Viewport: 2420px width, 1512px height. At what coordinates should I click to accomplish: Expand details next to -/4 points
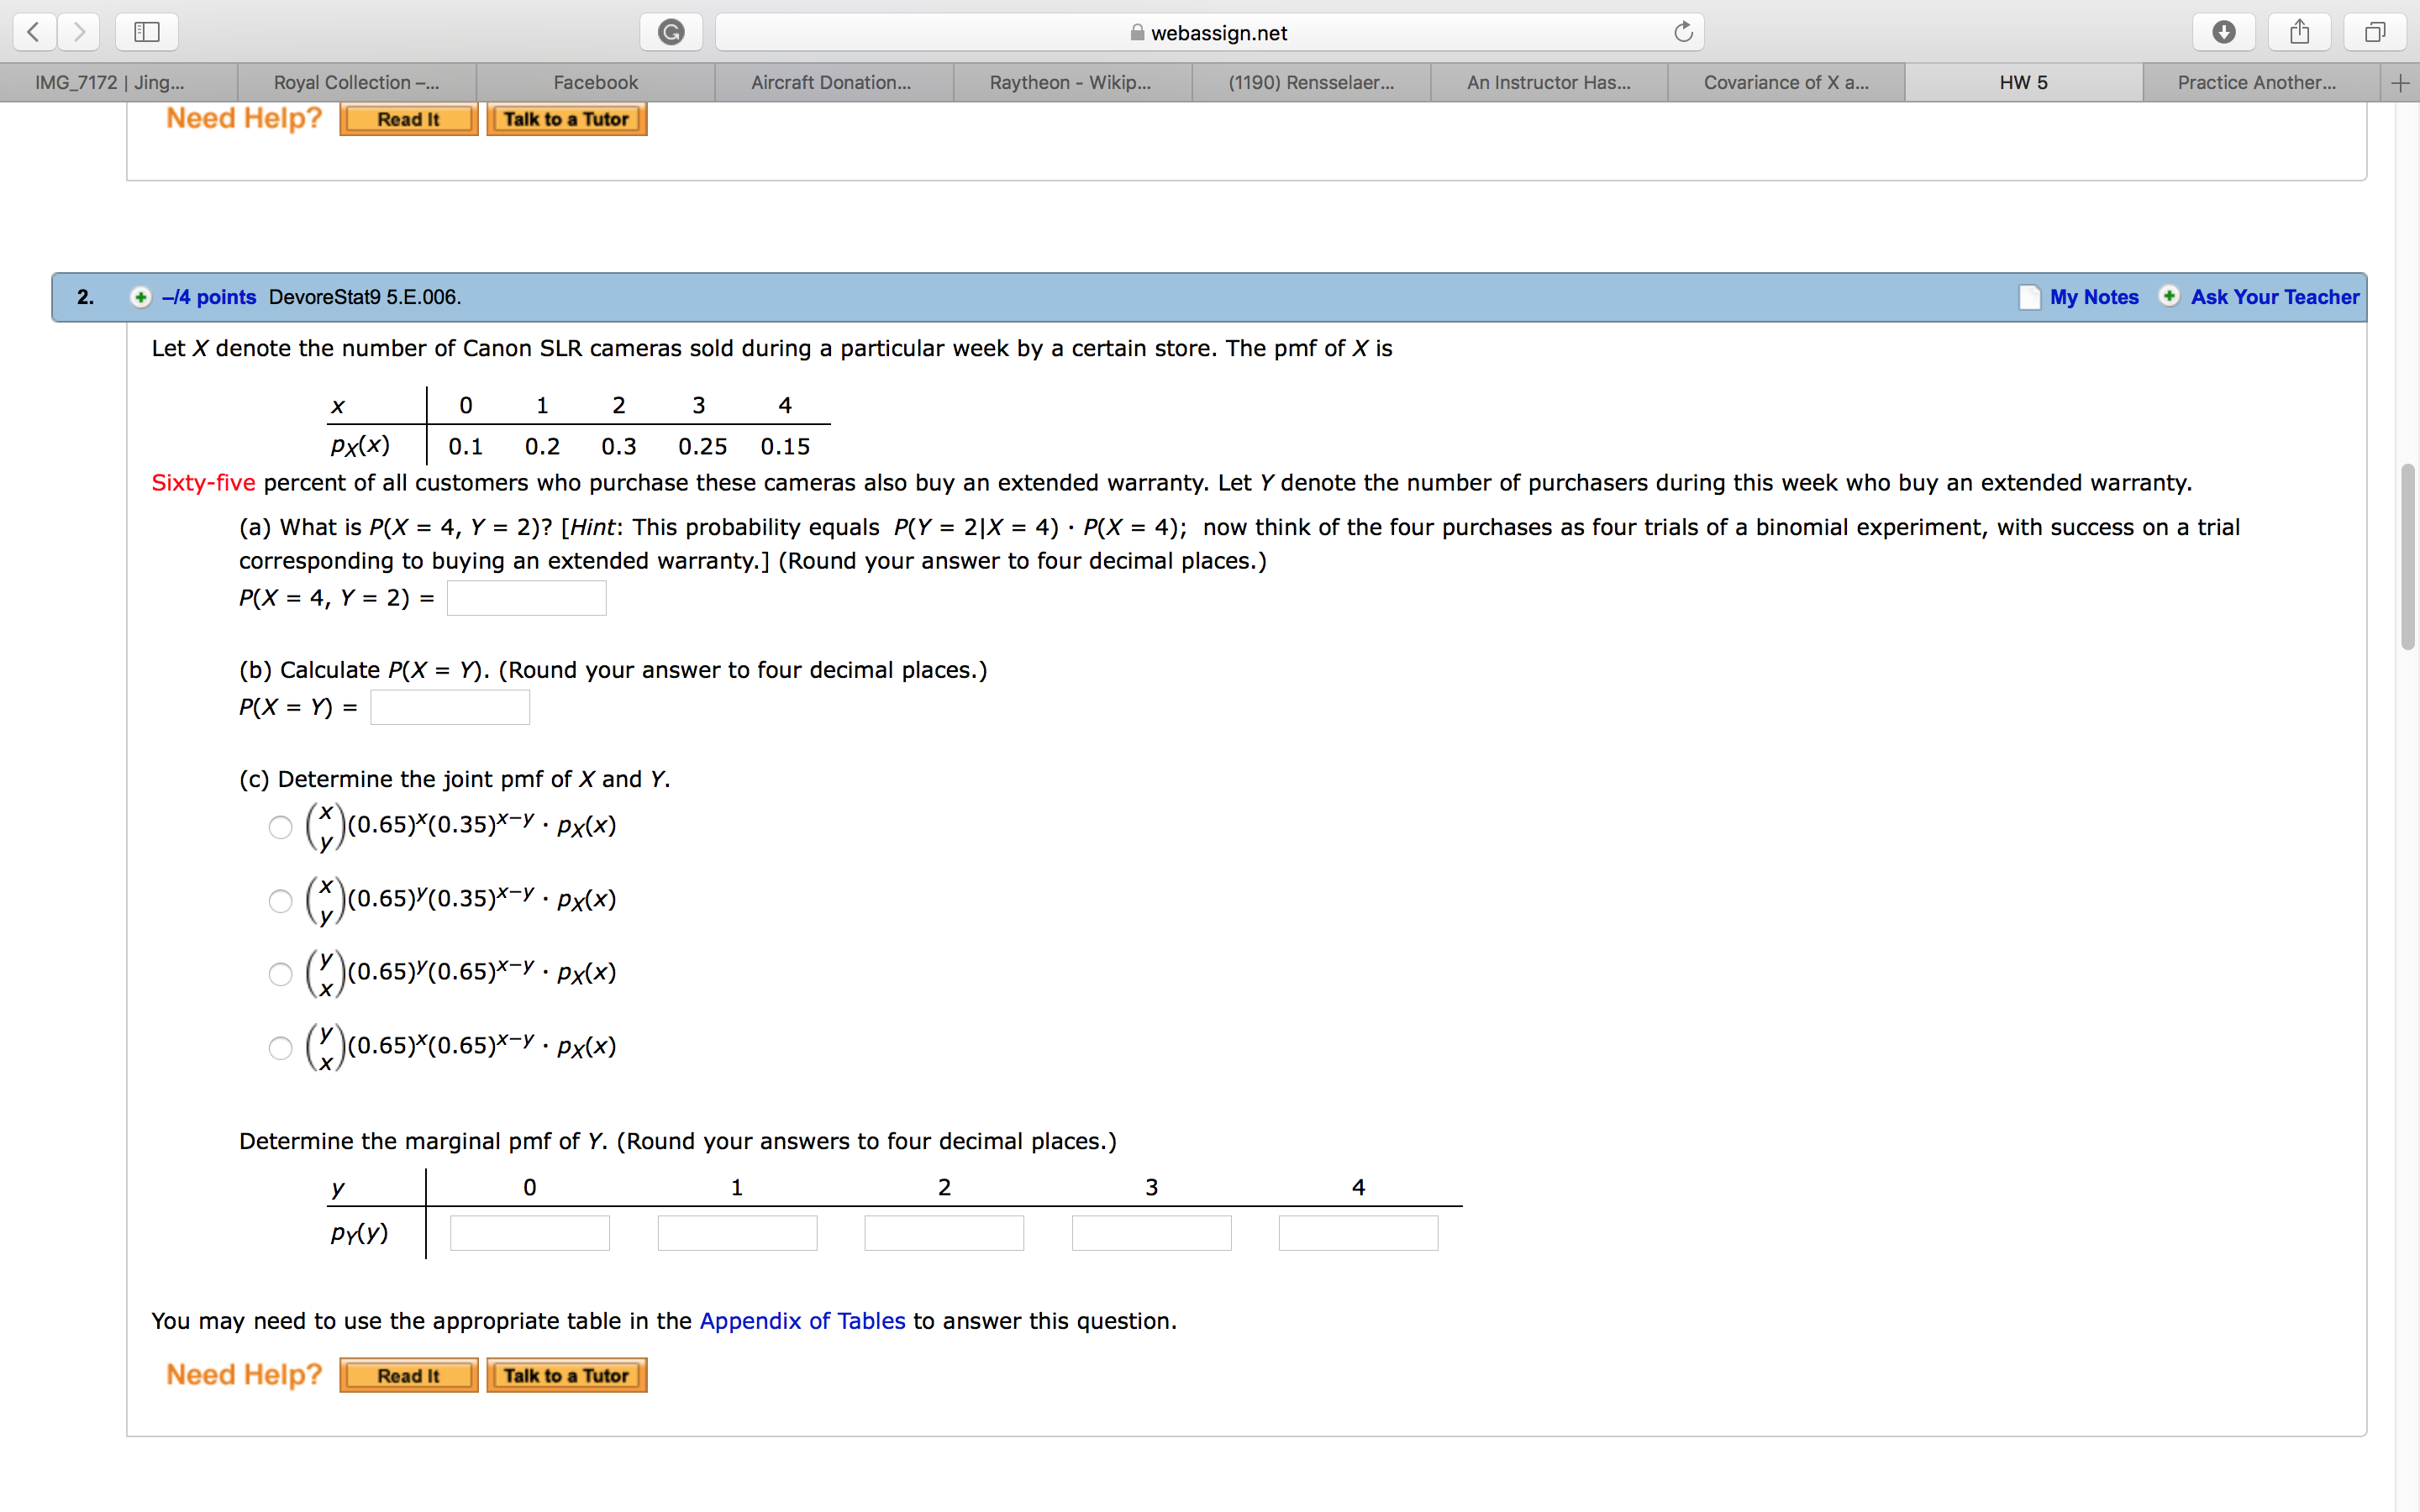tap(140, 297)
